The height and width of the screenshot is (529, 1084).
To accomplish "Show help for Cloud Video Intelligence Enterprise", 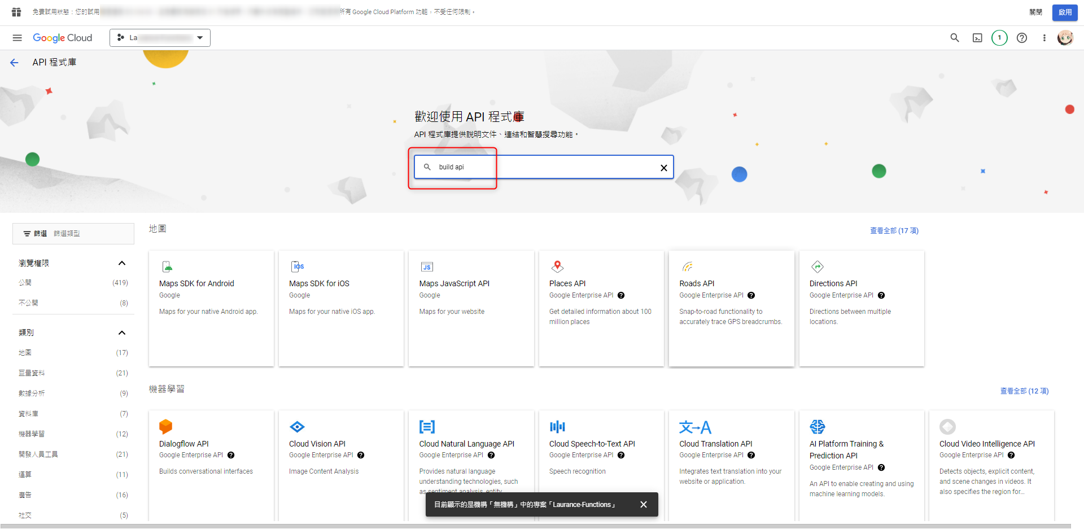I will coord(1011,455).
